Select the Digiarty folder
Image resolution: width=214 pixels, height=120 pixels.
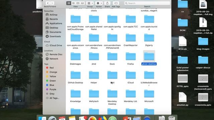tap(149, 38)
